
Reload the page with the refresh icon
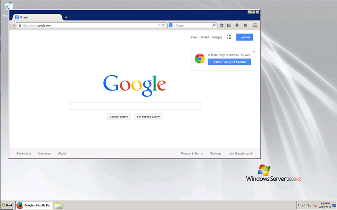point(163,25)
